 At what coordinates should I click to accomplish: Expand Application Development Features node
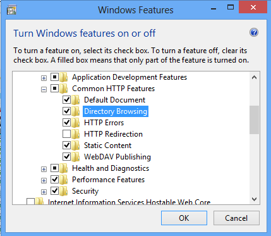(44, 78)
